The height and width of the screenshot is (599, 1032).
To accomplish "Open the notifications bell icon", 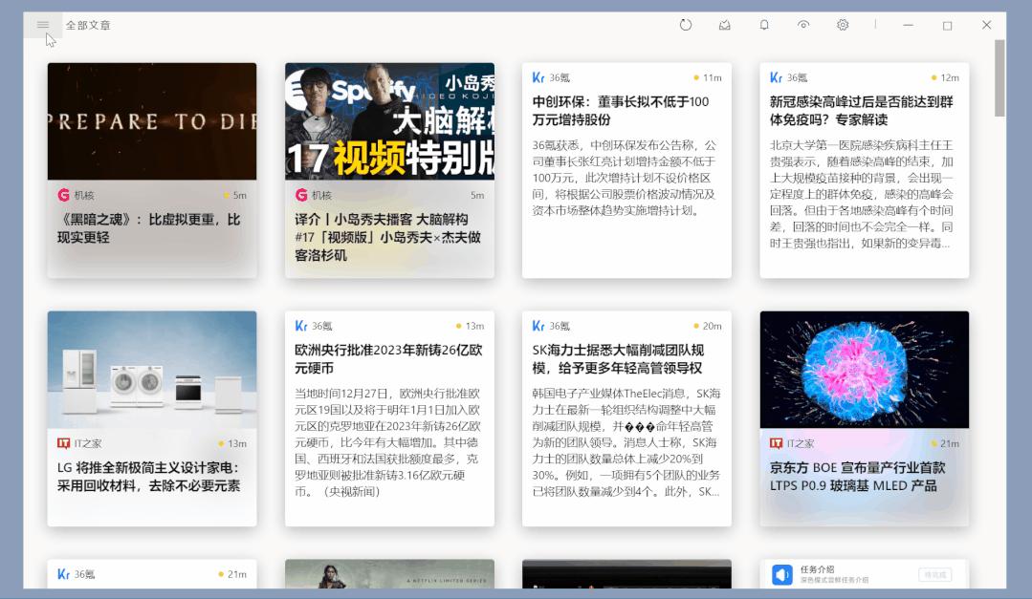I will coord(763,26).
